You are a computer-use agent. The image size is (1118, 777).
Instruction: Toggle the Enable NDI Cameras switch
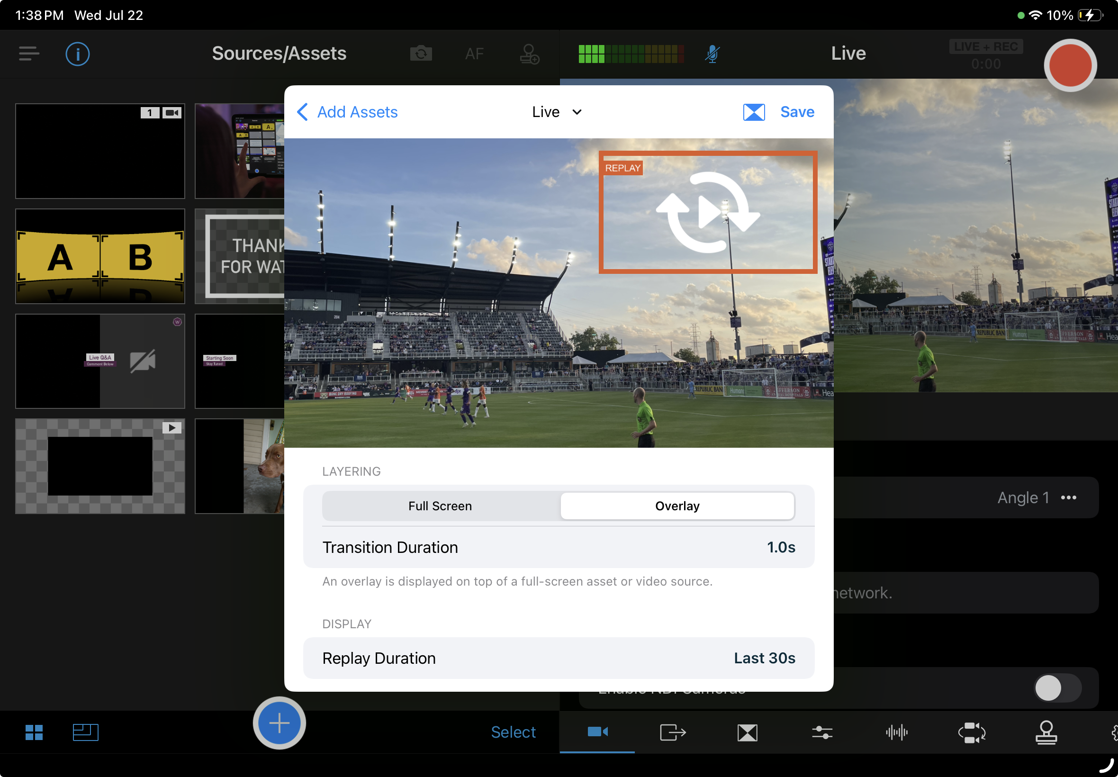click(1058, 688)
